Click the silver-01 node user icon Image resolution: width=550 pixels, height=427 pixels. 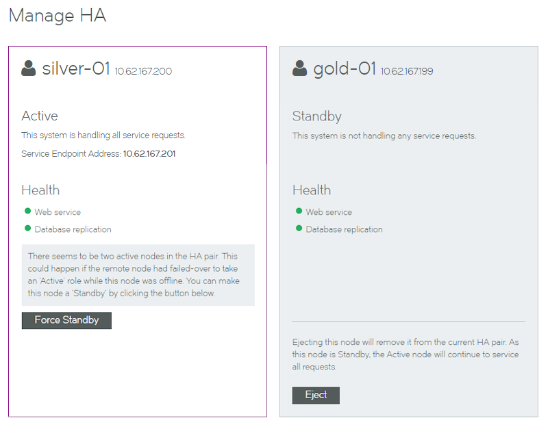coord(28,68)
